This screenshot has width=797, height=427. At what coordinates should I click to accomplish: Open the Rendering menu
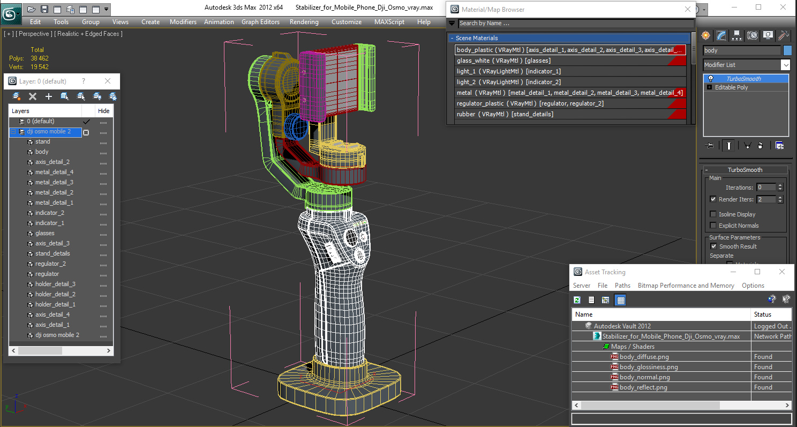point(304,22)
